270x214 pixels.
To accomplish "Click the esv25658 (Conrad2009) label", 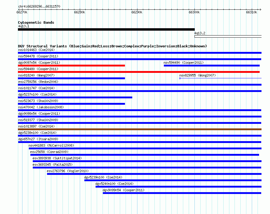I will click(x=49, y=152).
